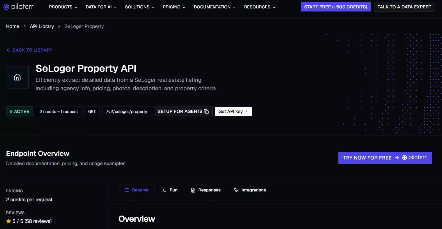The height and width of the screenshot is (229, 442).
Task: Expand the Resources menu
Action: click(260, 7)
